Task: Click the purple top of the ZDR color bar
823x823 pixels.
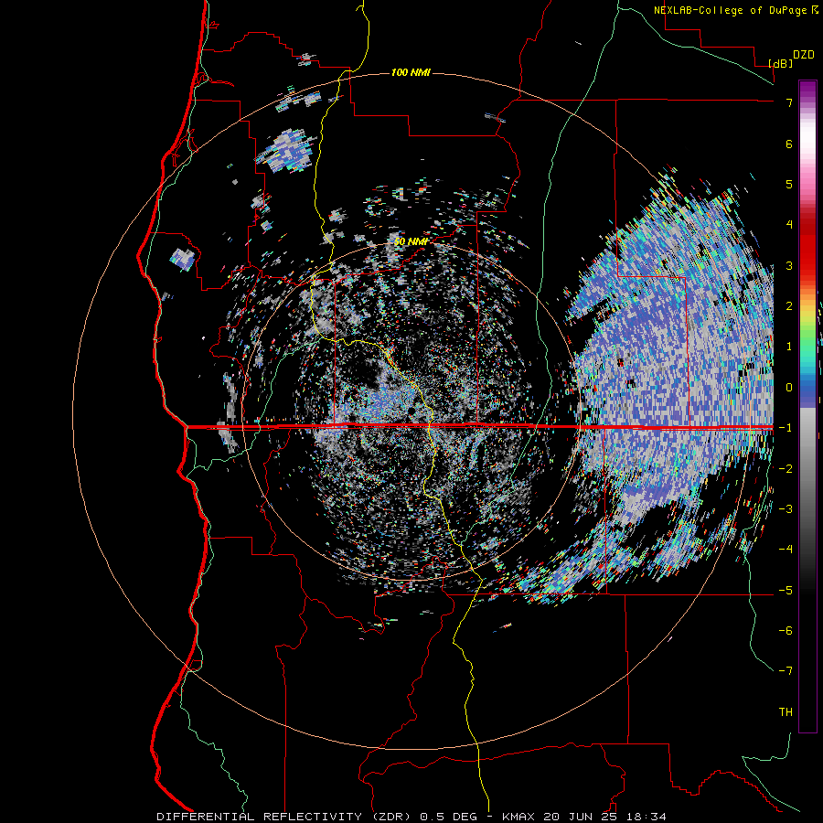Action: pyautogui.click(x=807, y=90)
